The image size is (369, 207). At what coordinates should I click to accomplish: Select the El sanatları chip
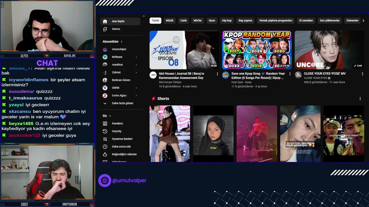pos(306,21)
